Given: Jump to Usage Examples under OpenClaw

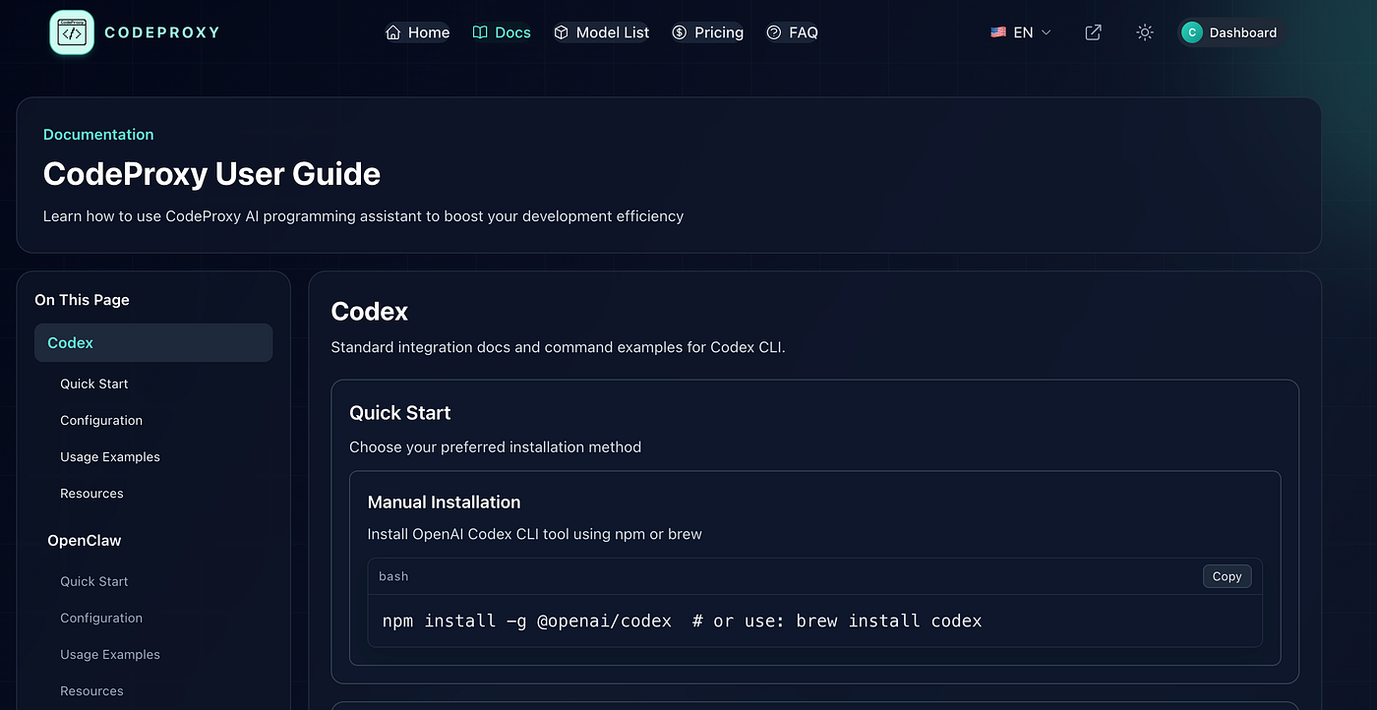Looking at the screenshot, I should [x=110, y=654].
